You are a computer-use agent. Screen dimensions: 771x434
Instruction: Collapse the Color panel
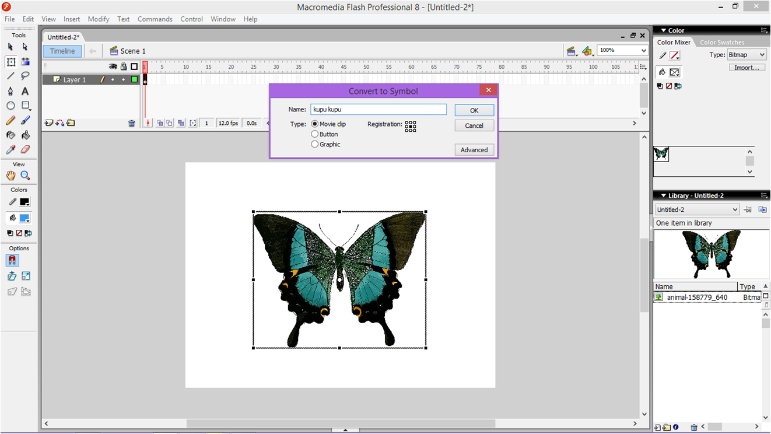(x=663, y=30)
